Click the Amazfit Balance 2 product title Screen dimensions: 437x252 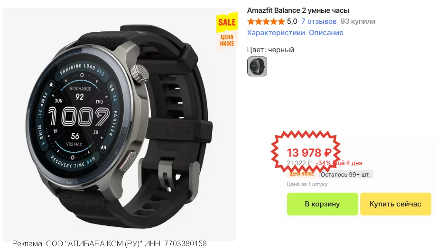pyautogui.click(x=298, y=10)
